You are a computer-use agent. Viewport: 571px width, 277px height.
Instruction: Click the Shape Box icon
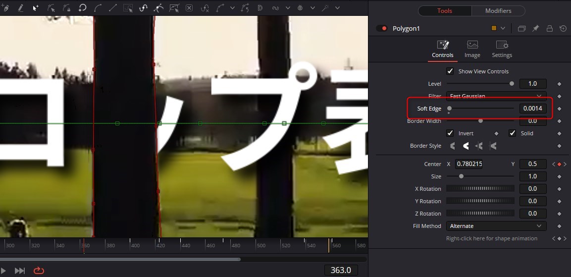click(174, 7)
